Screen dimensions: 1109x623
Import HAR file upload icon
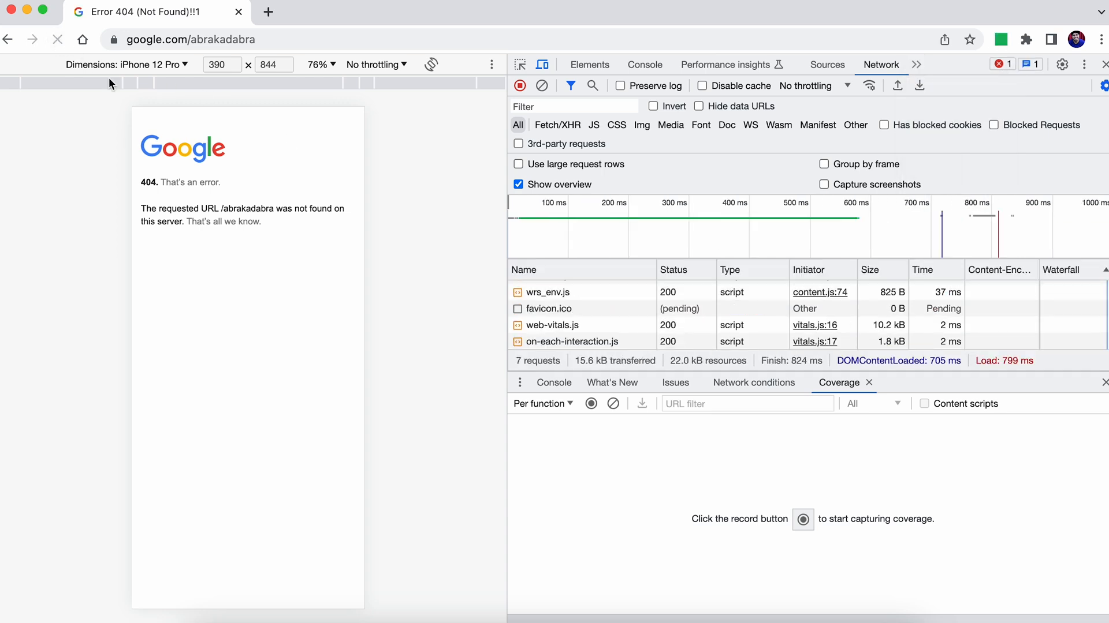tap(898, 85)
